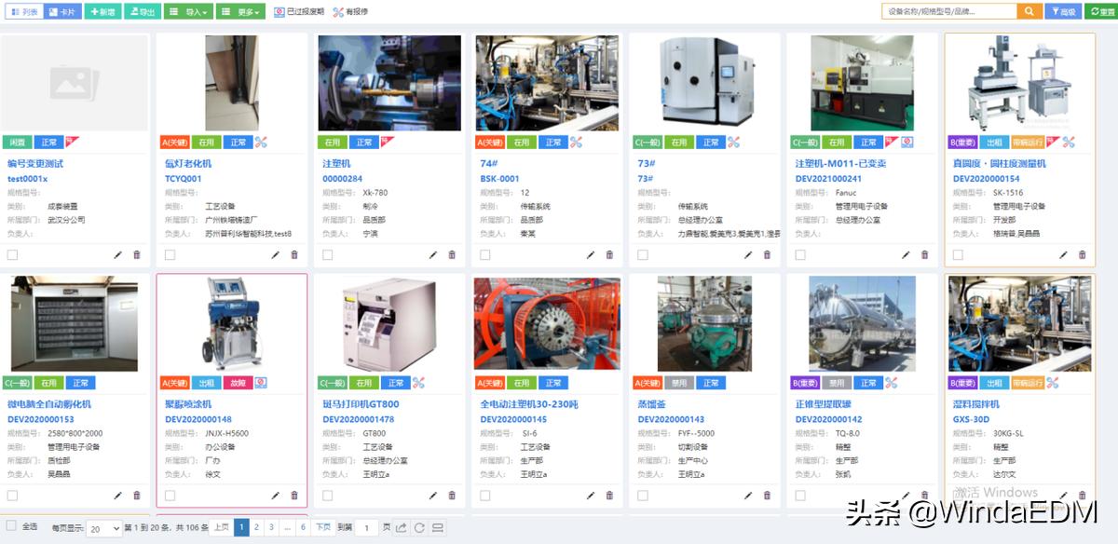
Task: Go to page 6
Action: 303,527
